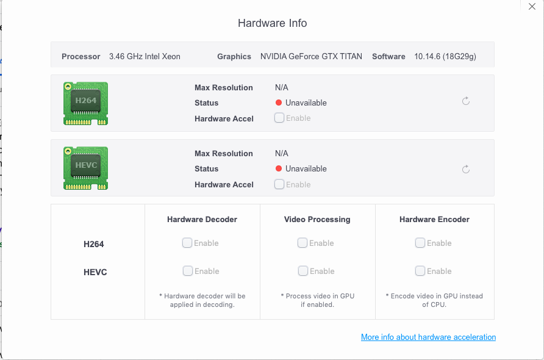Enable HEVC Hardware Decoder checkbox
The image size is (544, 360).
pos(188,271)
